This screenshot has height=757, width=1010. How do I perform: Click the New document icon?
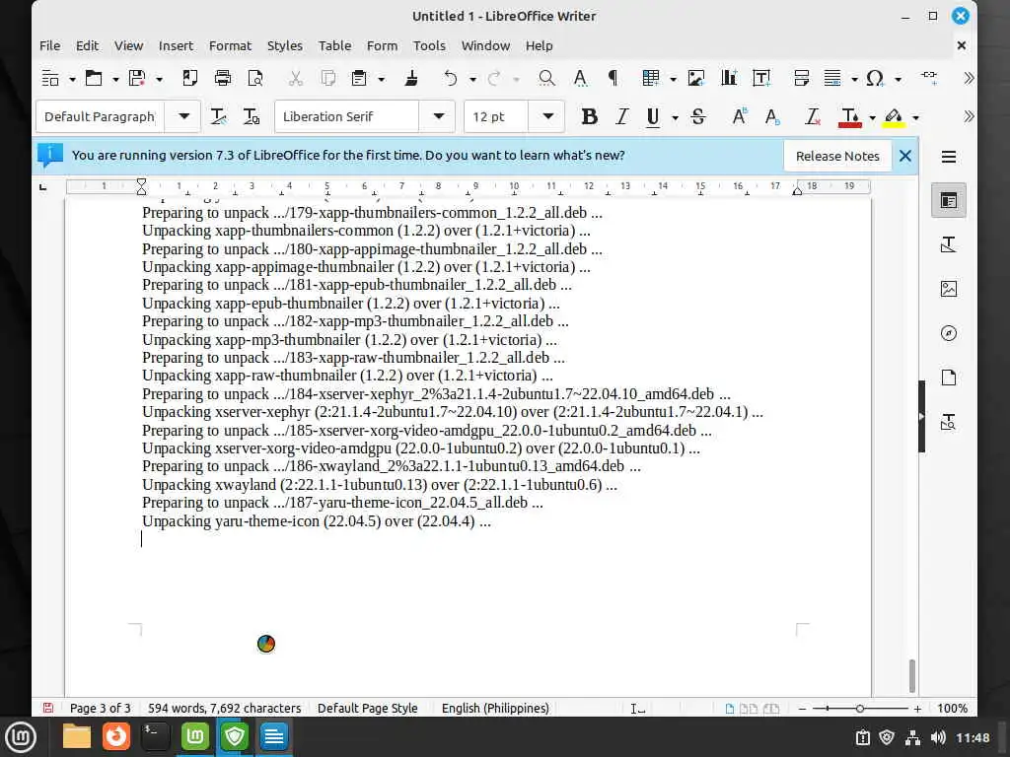(50, 79)
